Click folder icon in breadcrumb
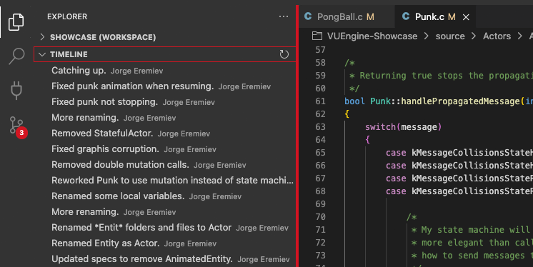The height and width of the screenshot is (267, 533). (317, 36)
